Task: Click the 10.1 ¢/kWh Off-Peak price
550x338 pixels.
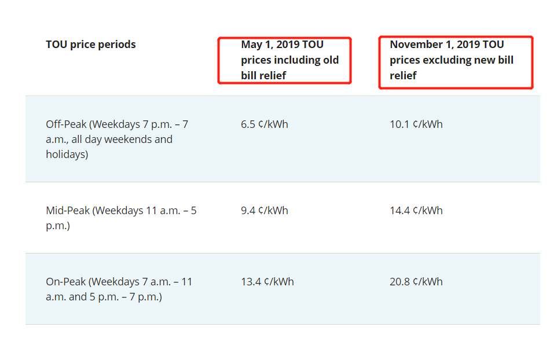Action: 416,124
